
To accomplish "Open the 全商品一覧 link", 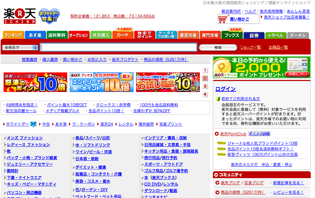I will pos(278,47).
